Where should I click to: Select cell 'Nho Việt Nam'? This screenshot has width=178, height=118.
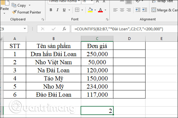(54, 62)
